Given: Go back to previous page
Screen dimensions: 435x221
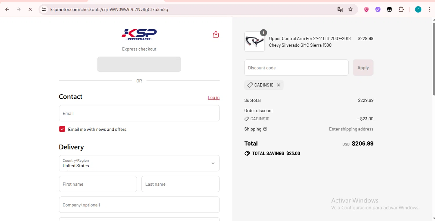Looking at the screenshot, I should pyautogui.click(x=7, y=10).
